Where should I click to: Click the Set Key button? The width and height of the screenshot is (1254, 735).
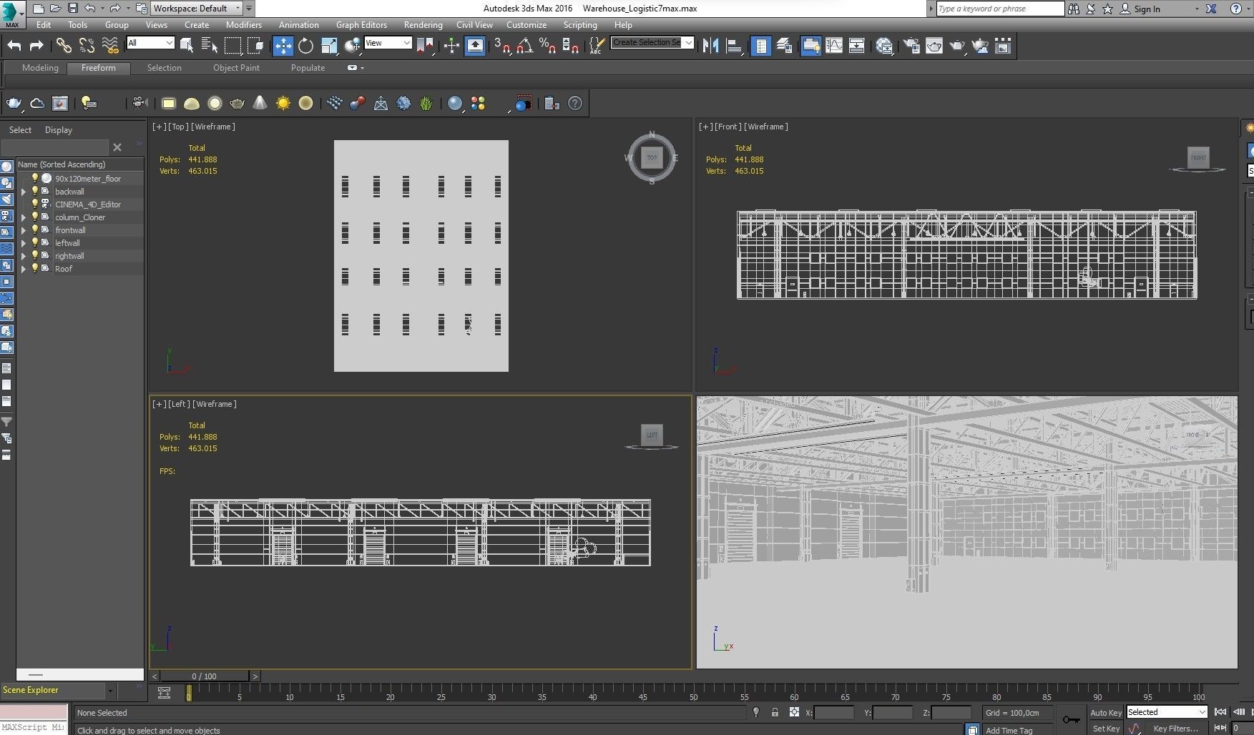coord(1105,729)
